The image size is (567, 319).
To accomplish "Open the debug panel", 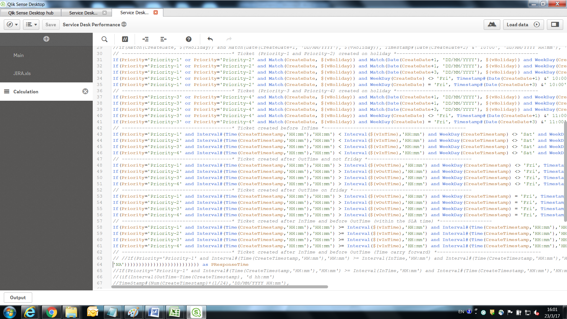I will [492, 25].
